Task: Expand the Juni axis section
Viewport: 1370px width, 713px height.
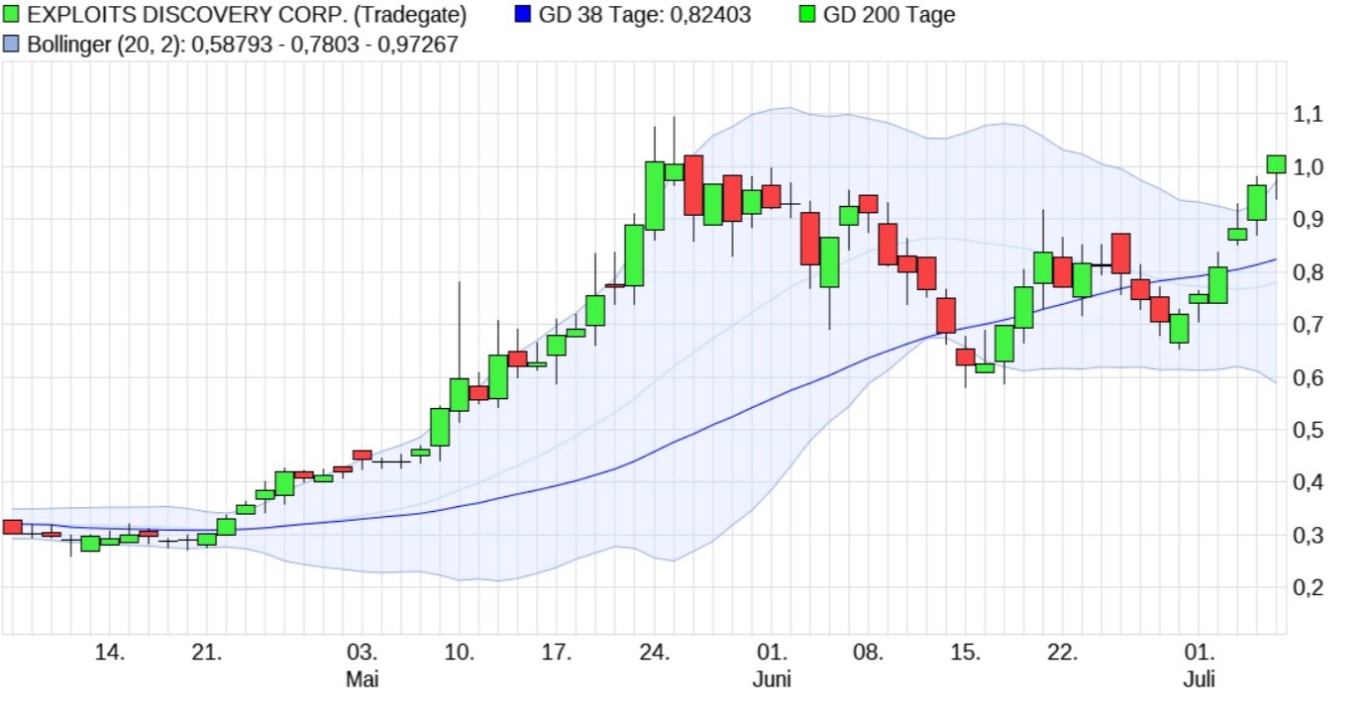Action: (x=774, y=679)
